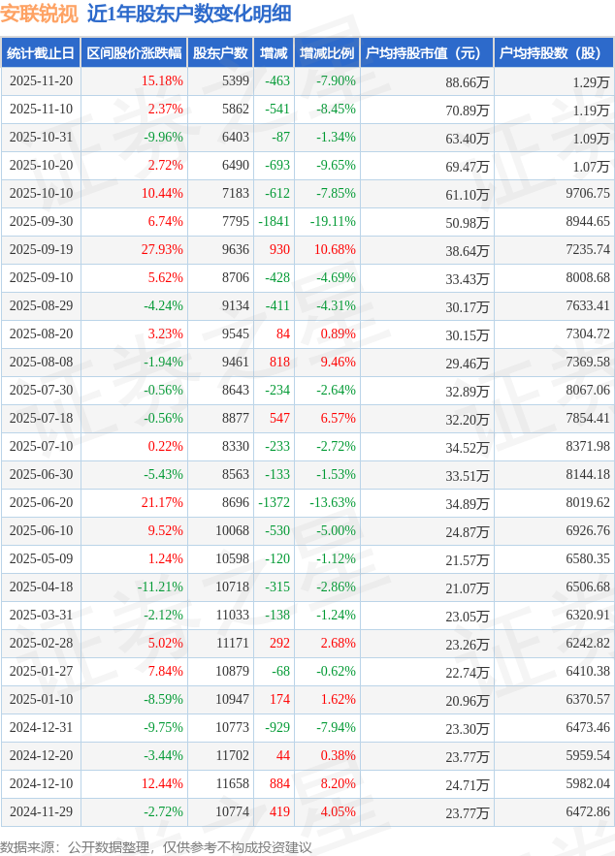Click the 安联锐视 stock name title
Viewport: 615px width, 856px height.
pyautogui.click(x=40, y=14)
